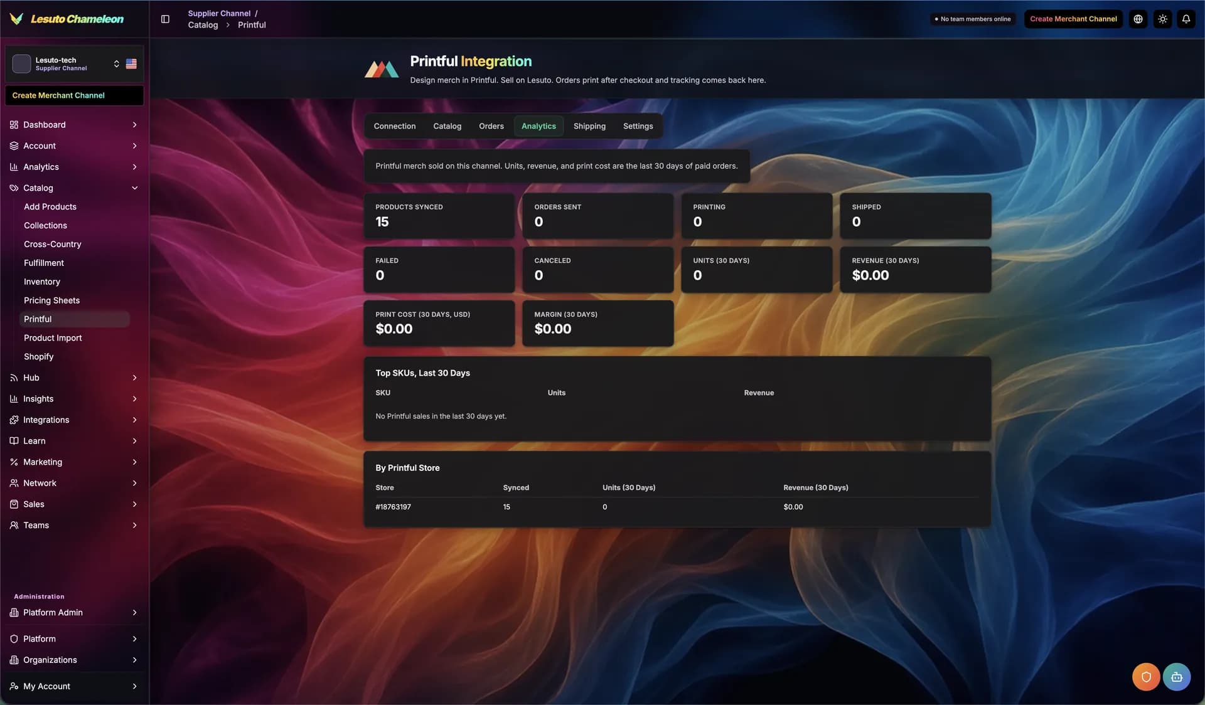Open the Shipping tab
Screen dimensions: 1205x705
(x=589, y=126)
